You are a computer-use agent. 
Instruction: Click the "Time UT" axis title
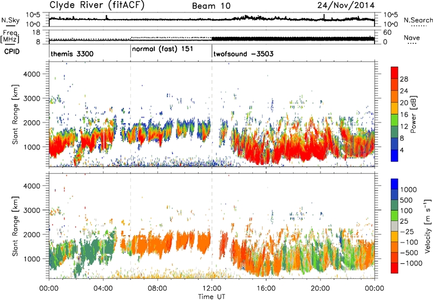point(212,296)
